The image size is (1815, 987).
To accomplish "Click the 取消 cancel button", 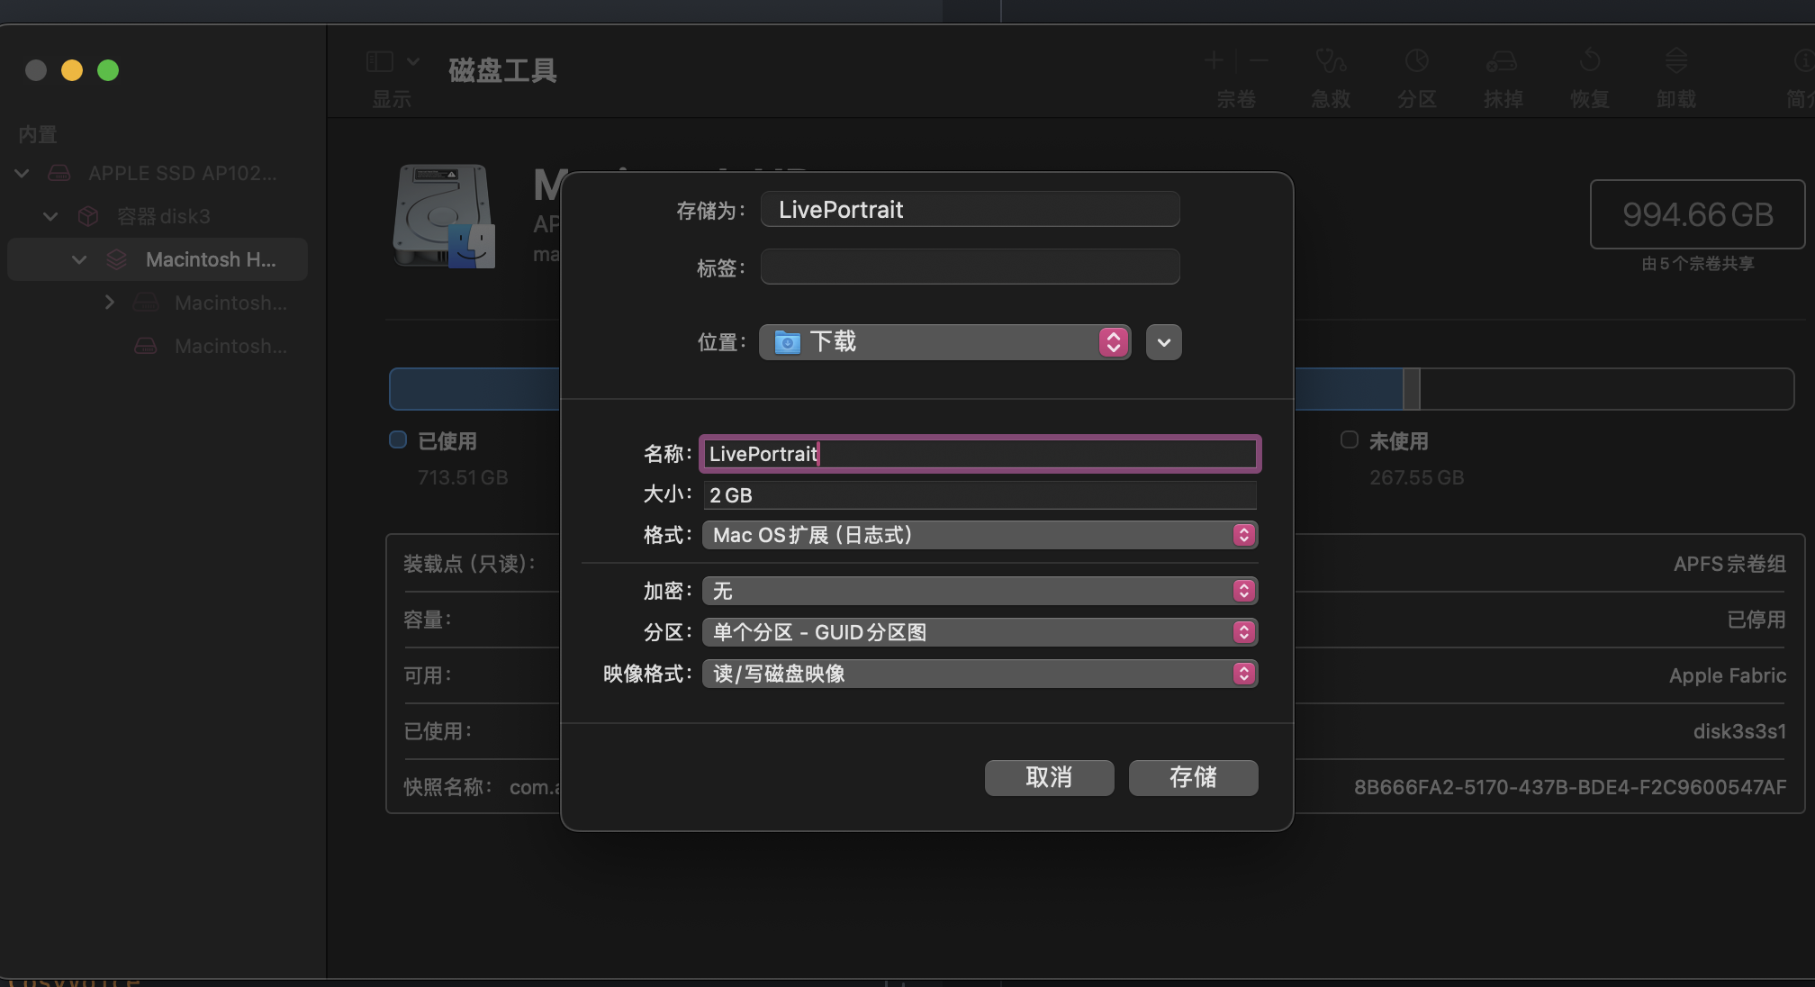I will tap(1049, 777).
